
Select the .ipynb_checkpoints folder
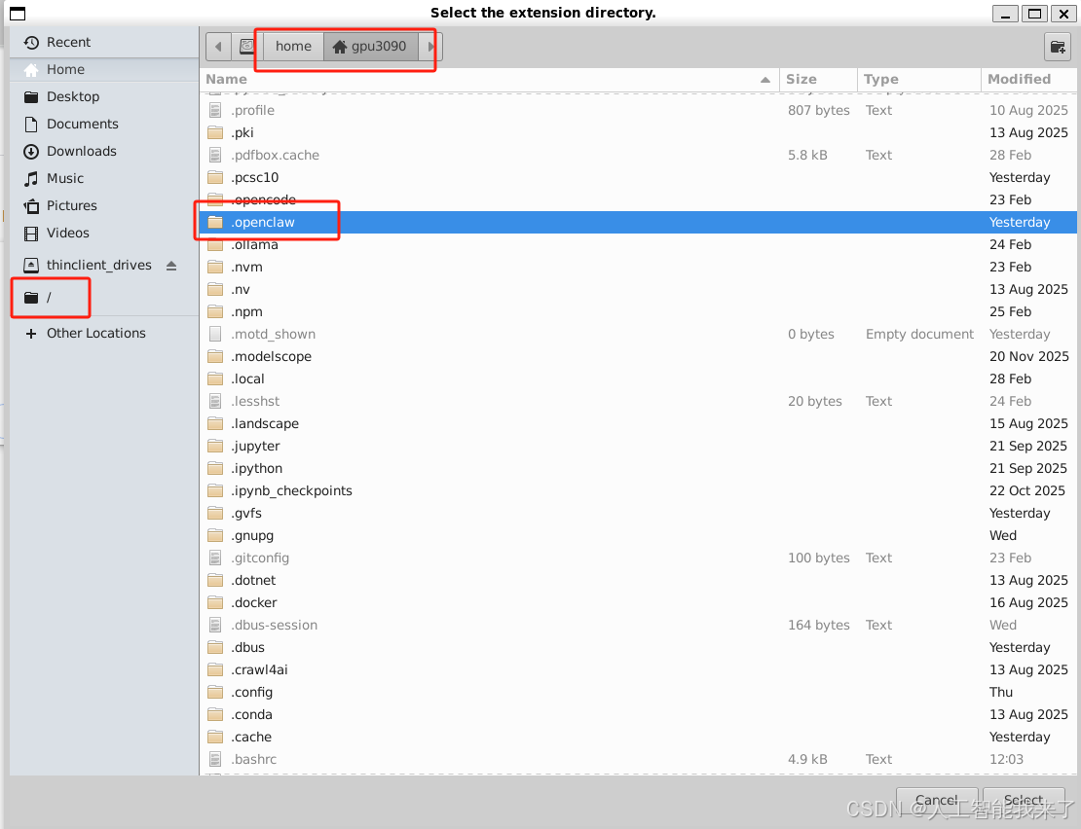pos(639,491)
